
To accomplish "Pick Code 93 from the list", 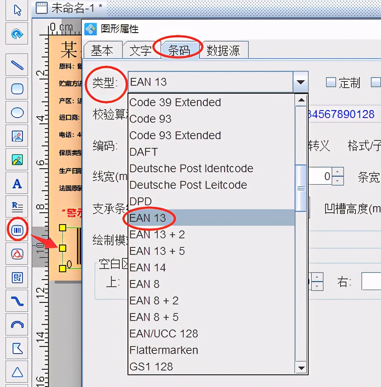I will 150,119.
